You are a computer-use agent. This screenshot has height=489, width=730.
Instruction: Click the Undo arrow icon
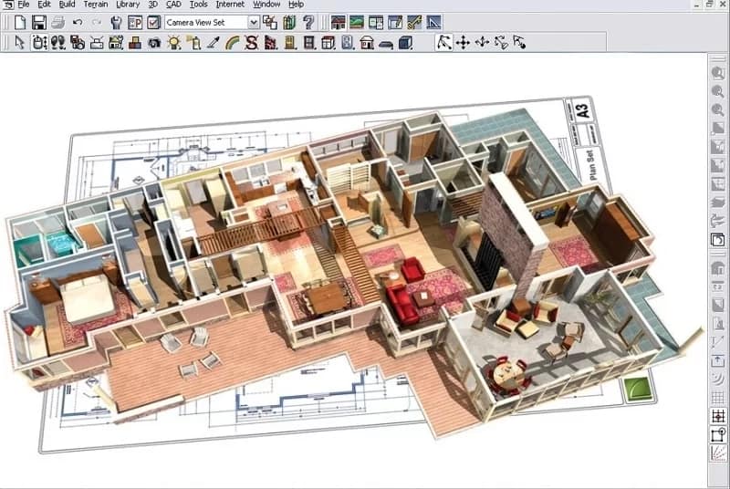coord(78,22)
